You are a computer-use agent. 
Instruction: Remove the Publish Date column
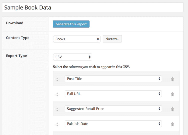172,124
